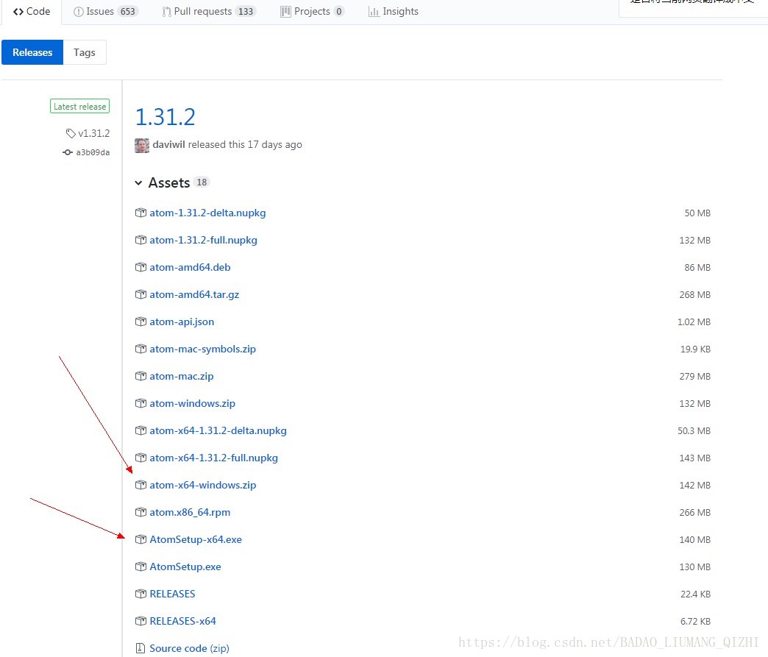Click the Latest release badge
The height and width of the screenshot is (657, 768).
click(80, 107)
